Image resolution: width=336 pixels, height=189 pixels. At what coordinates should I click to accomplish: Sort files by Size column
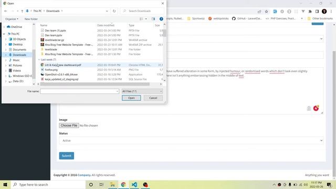click(157, 25)
